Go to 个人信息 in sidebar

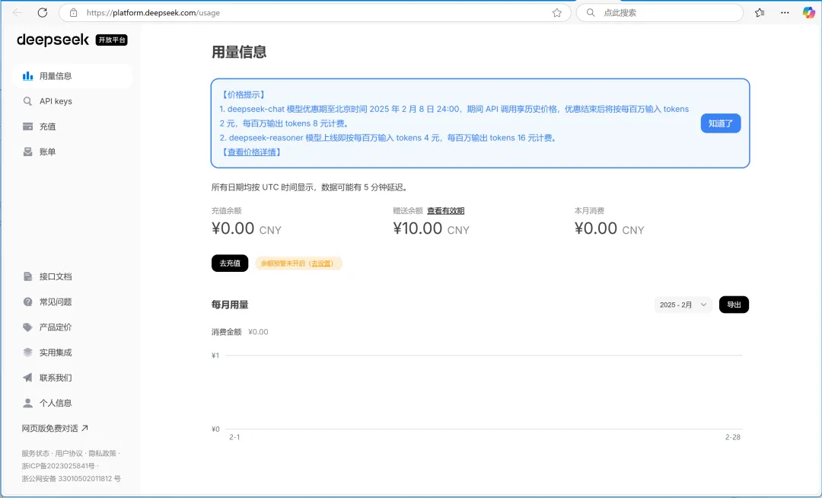tap(72, 403)
